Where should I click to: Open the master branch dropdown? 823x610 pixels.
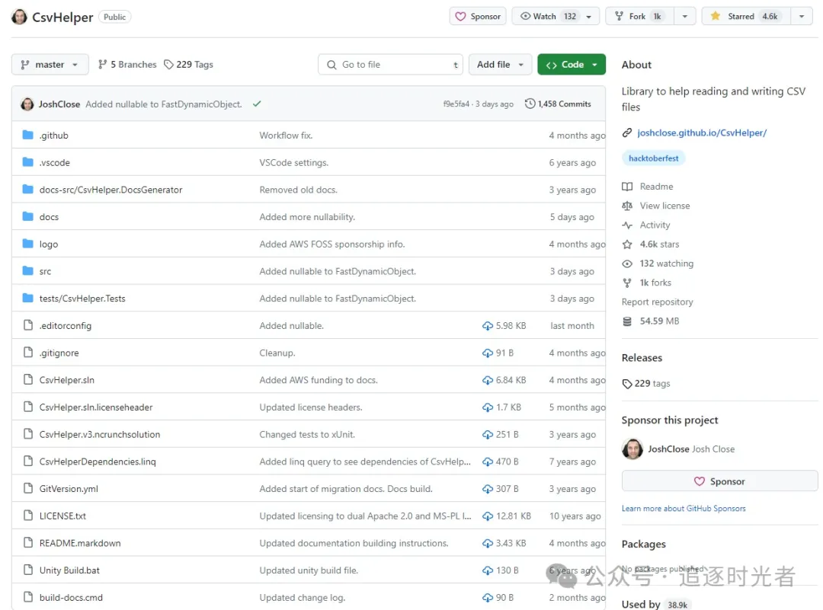[x=50, y=65]
